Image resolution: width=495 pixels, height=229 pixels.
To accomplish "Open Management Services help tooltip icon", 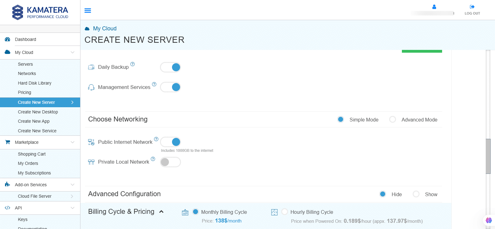I will (x=154, y=84).
